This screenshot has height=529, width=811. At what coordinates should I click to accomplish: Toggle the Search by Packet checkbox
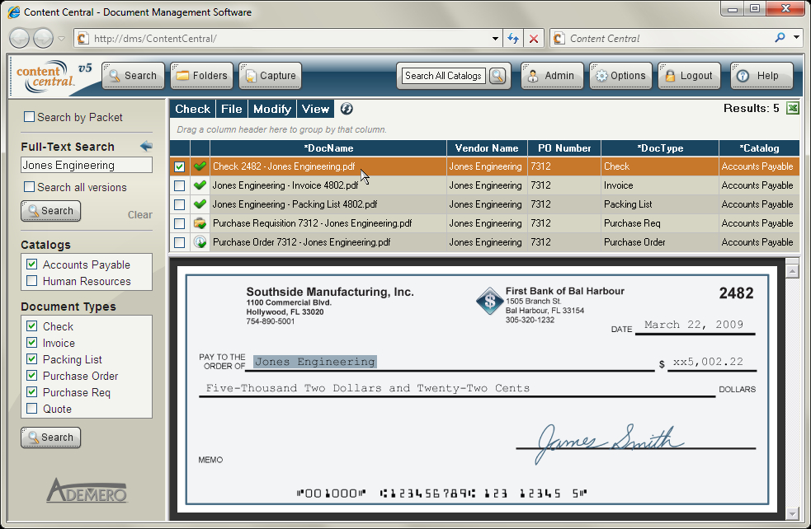point(30,117)
